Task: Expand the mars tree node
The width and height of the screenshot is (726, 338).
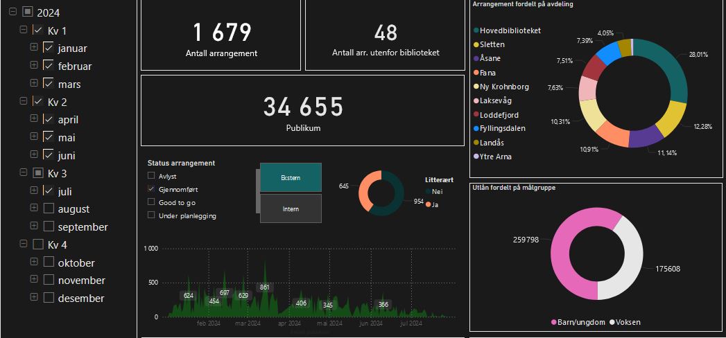Action: (x=34, y=82)
